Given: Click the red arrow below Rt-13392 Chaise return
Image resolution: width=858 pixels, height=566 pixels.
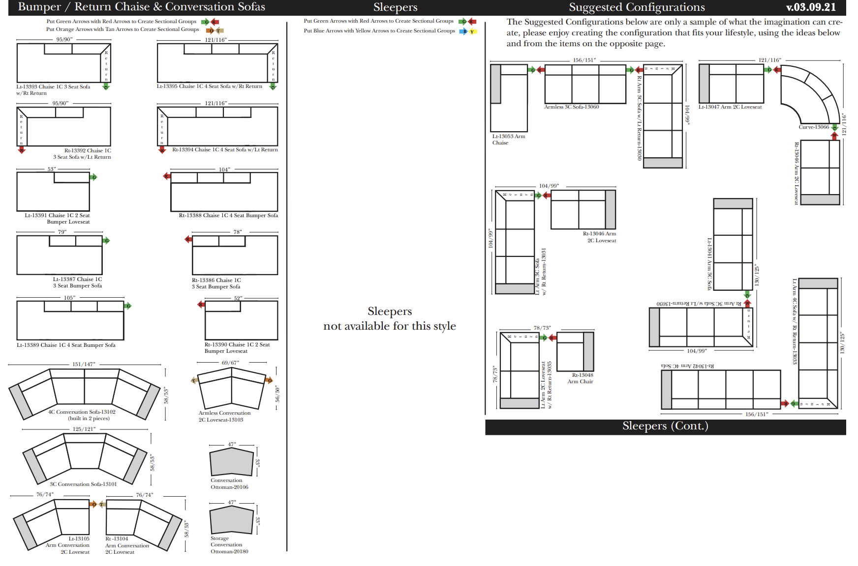Looking at the screenshot, I should (21, 150).
